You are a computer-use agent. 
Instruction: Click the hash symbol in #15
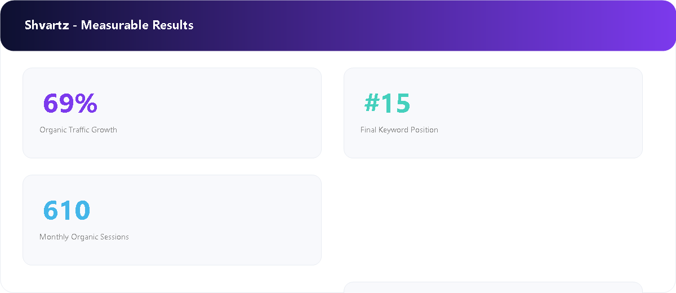(x=372, y=103)
